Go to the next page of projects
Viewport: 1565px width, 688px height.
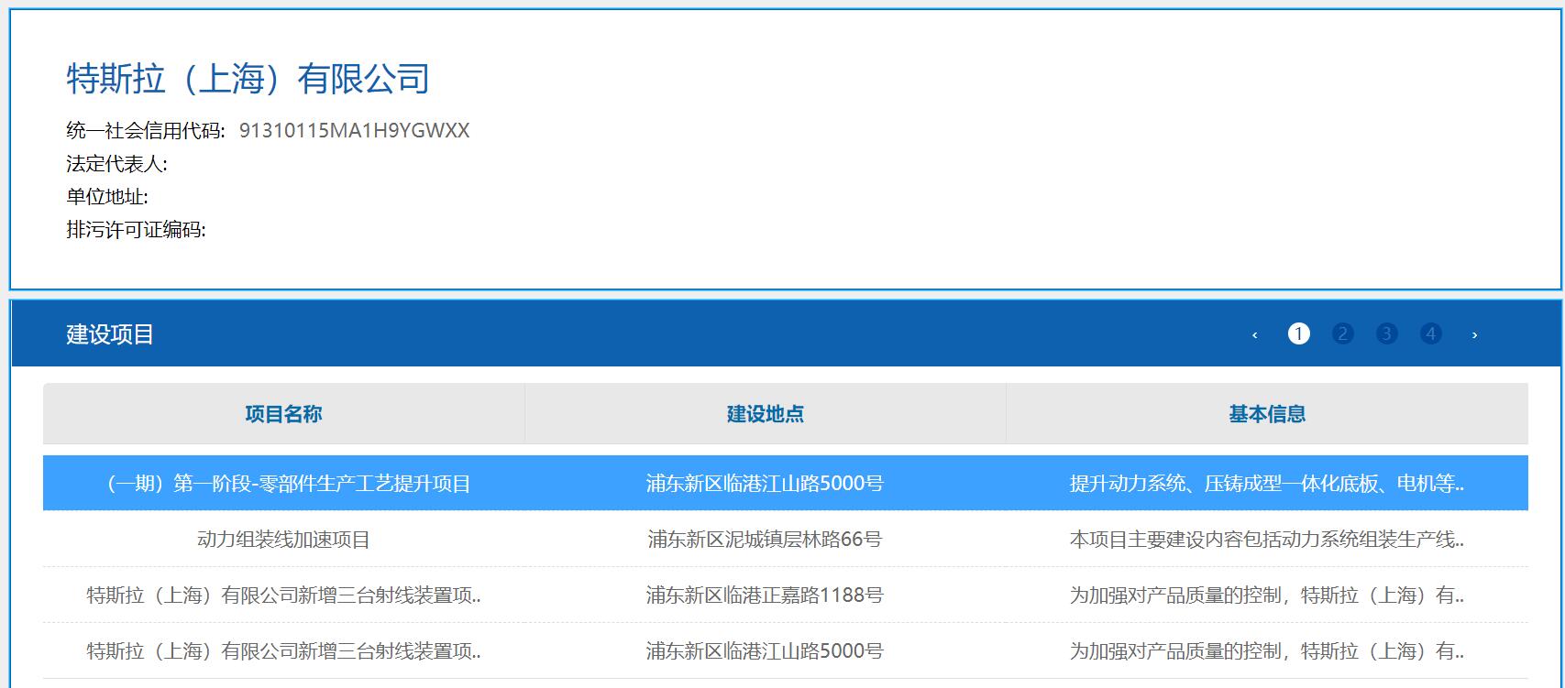(x=1474, y=334)
